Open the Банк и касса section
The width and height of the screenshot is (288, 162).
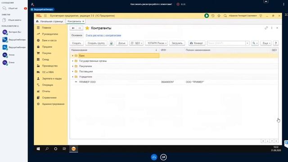[49, 40]
